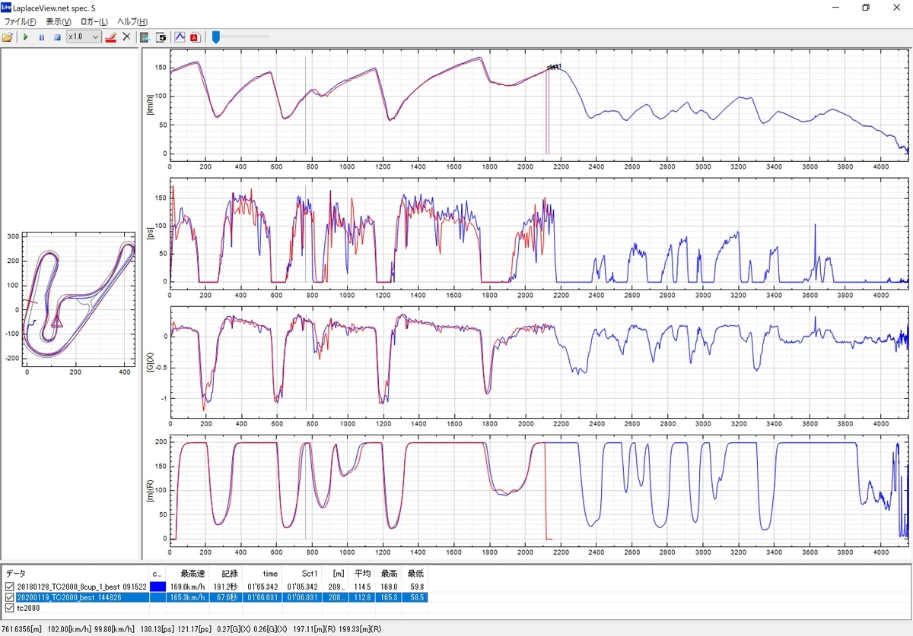The image size is (913, 636).
Task: Open the x1.0 playback speed dropdown
Action: pos(84,36)
